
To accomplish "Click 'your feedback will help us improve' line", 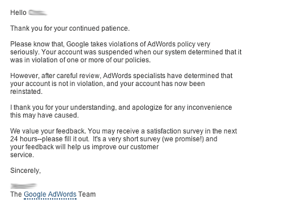I will [x=84, y=147].
